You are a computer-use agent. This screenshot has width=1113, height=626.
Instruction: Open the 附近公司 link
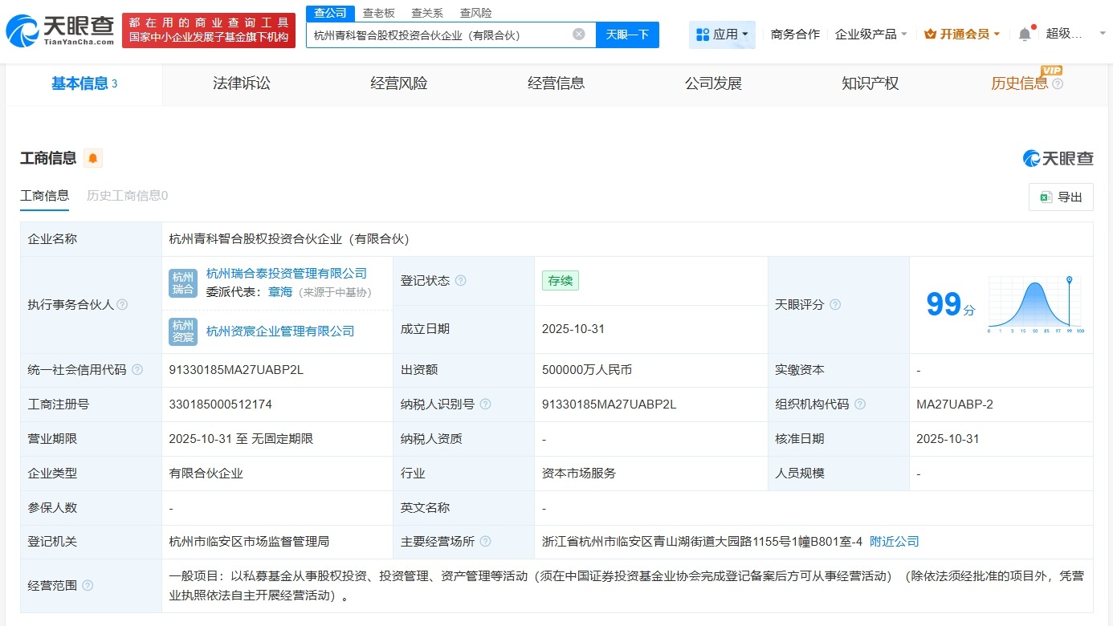click(894, 542)
